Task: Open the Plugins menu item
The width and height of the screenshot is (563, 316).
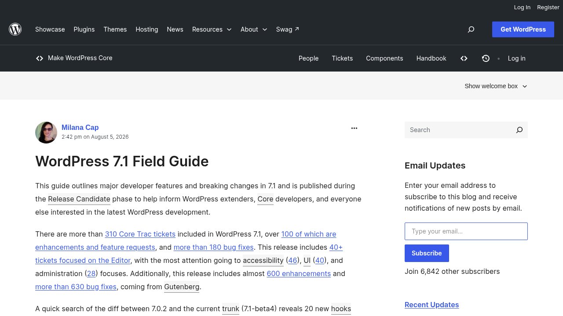Action: pos(84,29)
